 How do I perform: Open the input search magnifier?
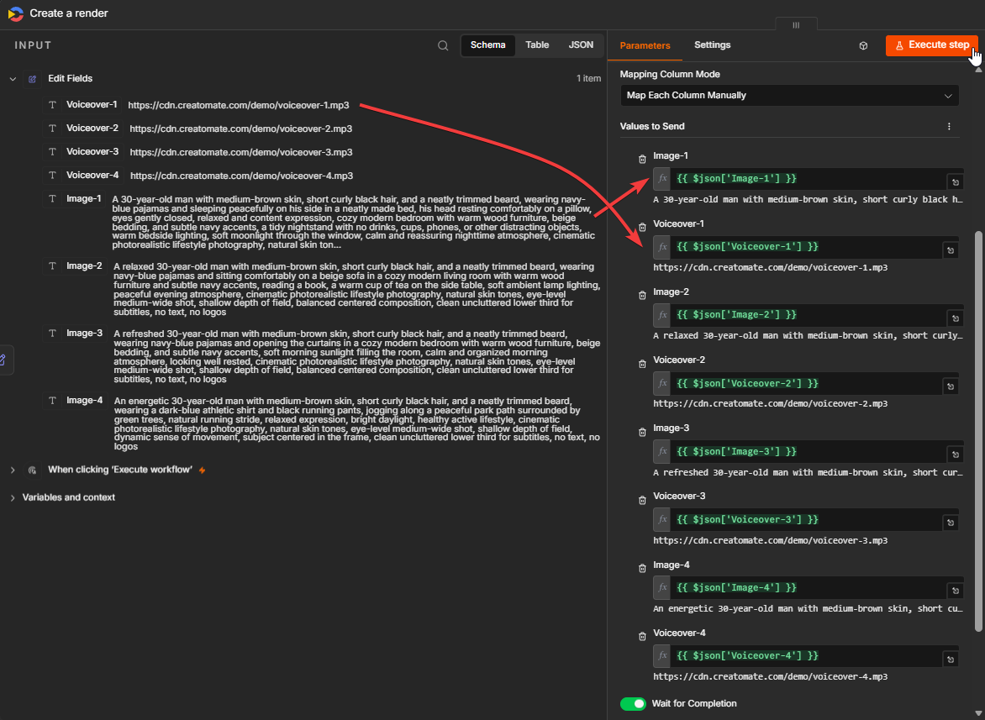[443, 45]
